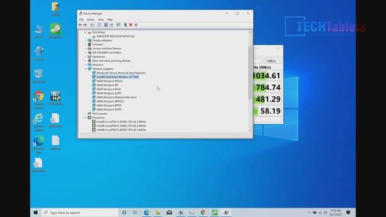Open the Windows Start menu
386x217 pixels.
(36, 212)
